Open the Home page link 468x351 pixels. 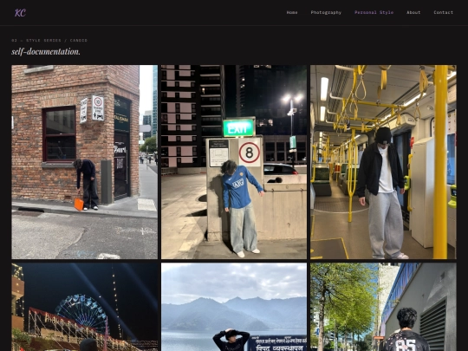tap(292, 12)
